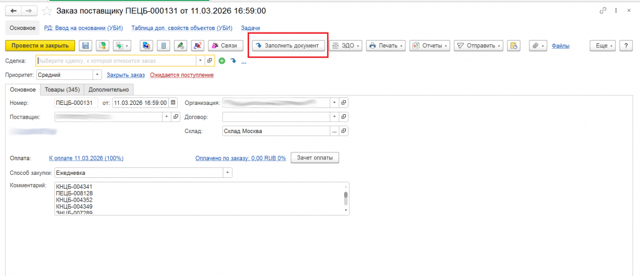Open the Отправить send dropdown
This screenshot has height=276, width=640.
pyautogui.click(x=479, y=46)
